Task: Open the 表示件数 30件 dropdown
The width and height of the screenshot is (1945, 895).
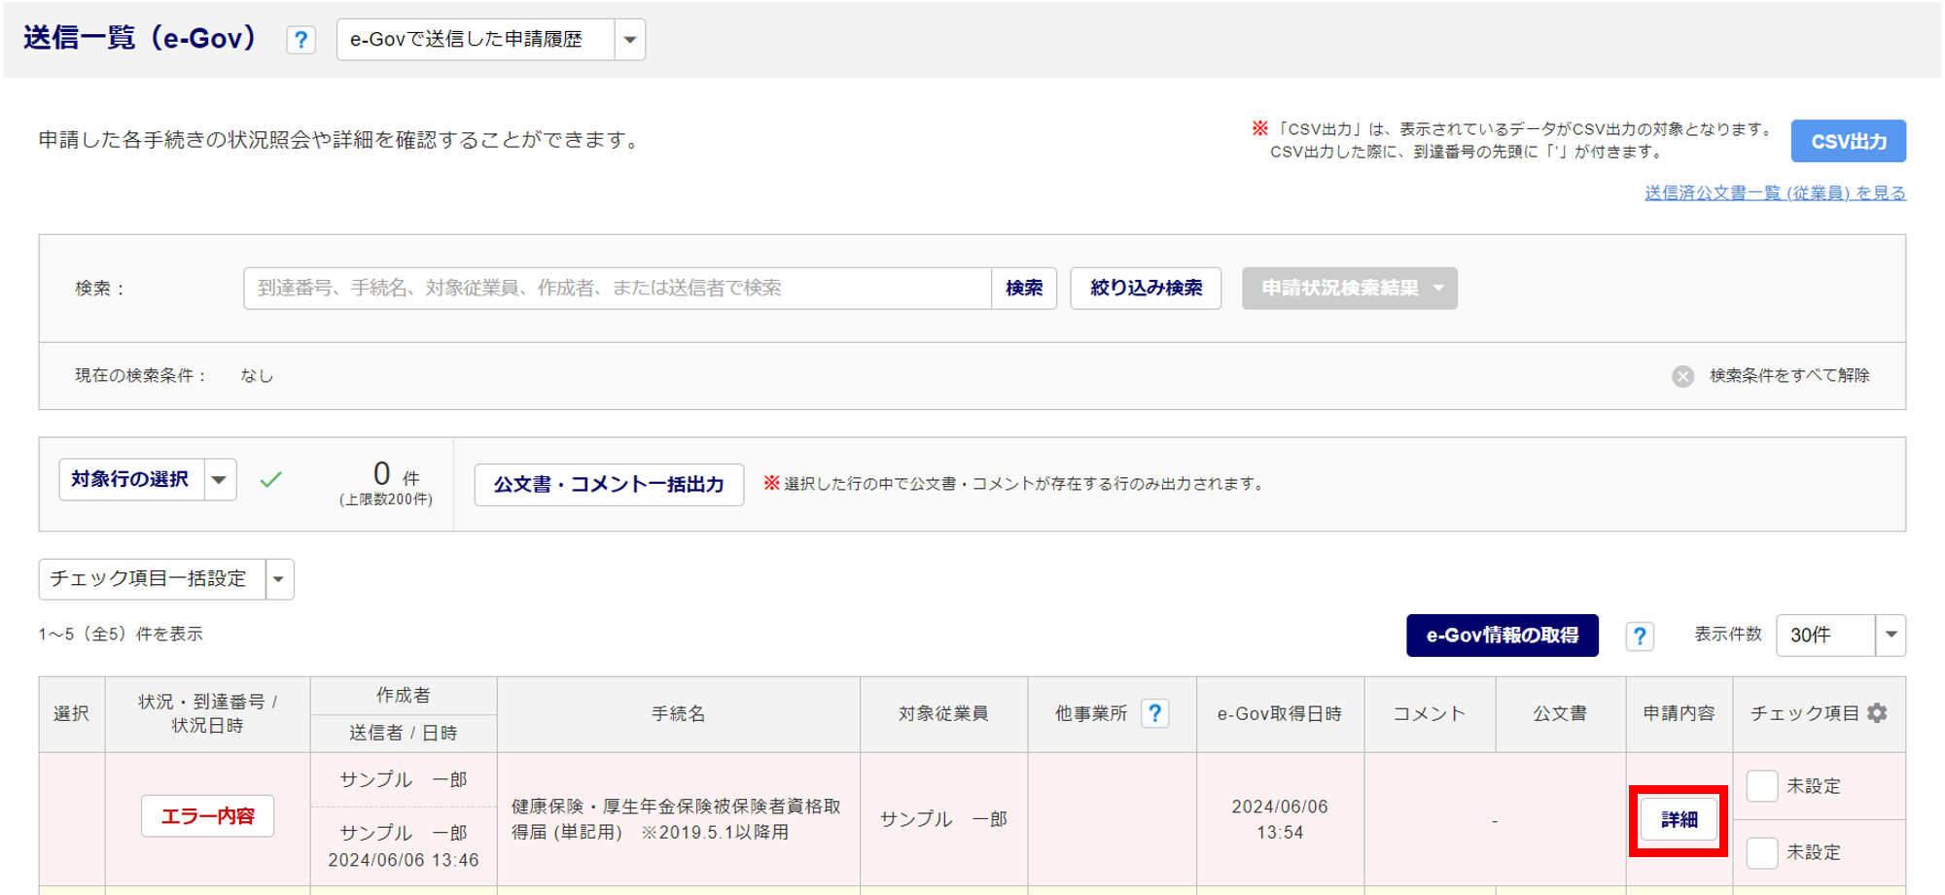Action: [x=1891, y=636]
